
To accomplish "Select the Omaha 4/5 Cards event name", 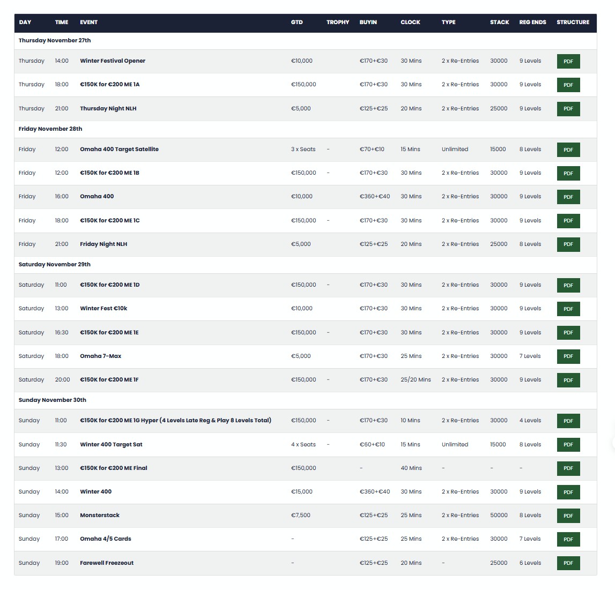I will pyautogui.click(x=106, y=539).
